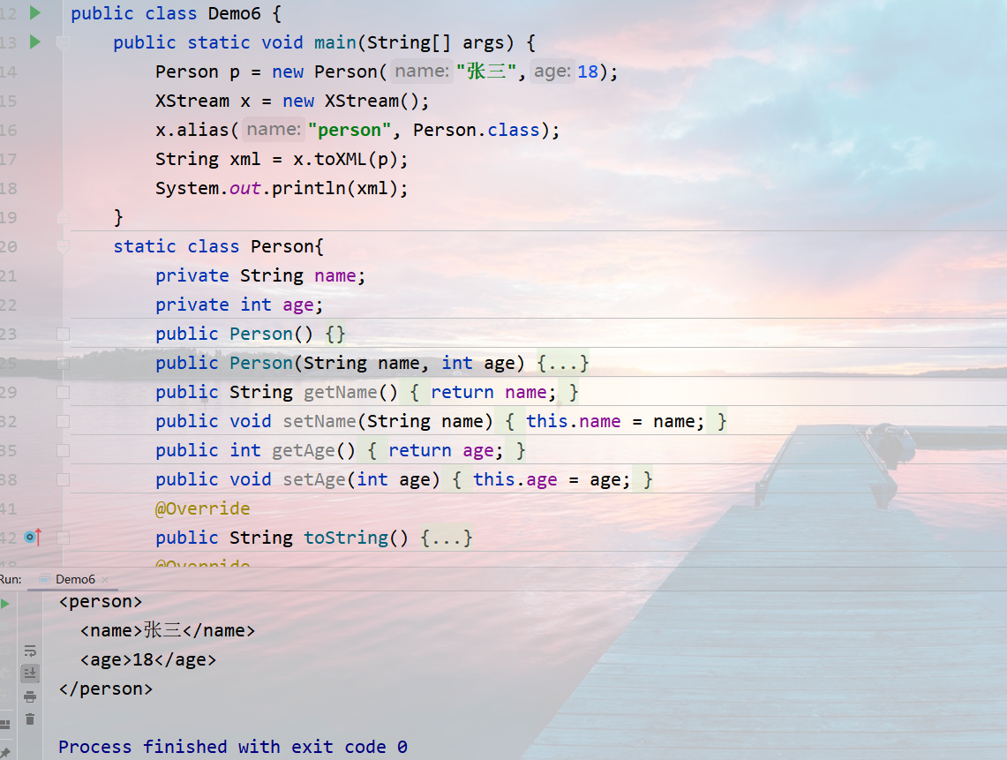This screenshot has width=1007, height=760.
Task: Click the name: hint in x.alias call
Action: coord(273,129)
